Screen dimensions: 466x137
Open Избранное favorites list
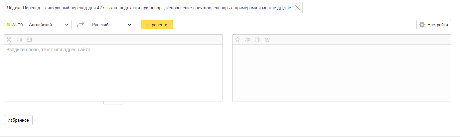pyautogui.click(x=18, y=120)
